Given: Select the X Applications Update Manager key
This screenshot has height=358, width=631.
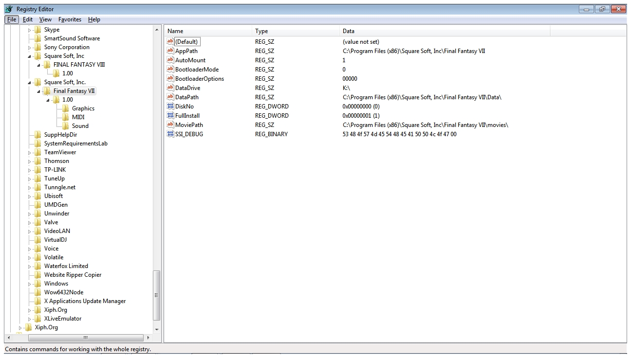Looking at the screenshot, I should tap(85, 301).
